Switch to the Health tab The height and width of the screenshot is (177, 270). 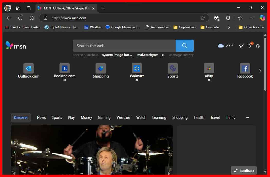(x=199, y=117)
